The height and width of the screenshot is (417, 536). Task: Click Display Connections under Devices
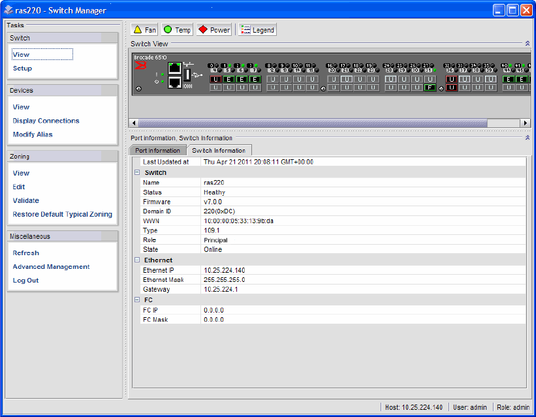pos(46,121)
